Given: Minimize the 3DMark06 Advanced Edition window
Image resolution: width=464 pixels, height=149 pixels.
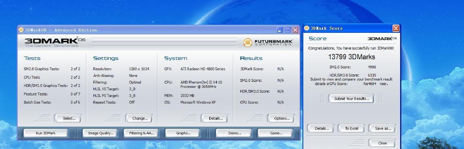Looking at the screenshot, I should tap(280, 30).
